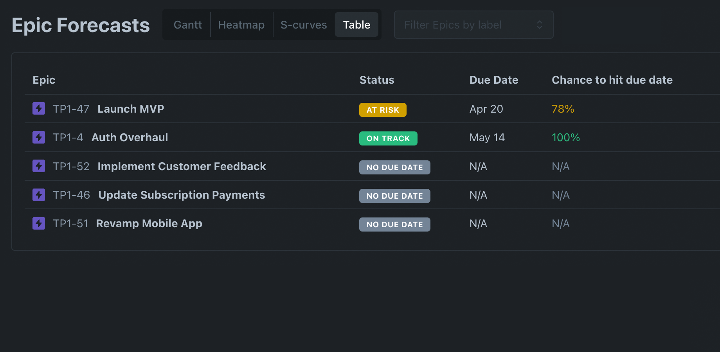720x352 pixels.
Task: Click the Epic column header
Action: pos(44,80)
